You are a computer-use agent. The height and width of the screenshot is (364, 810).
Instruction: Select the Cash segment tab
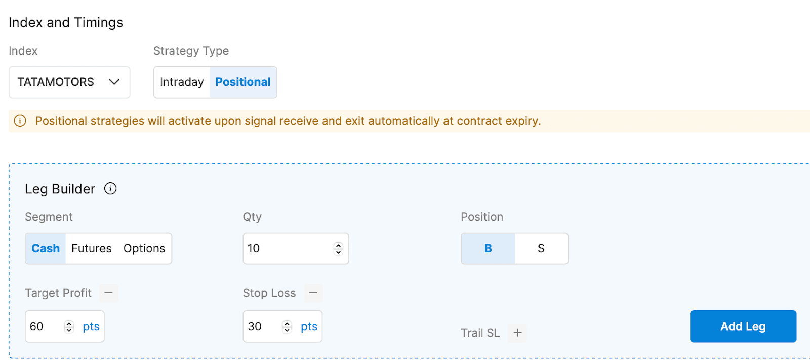(46, 249)
